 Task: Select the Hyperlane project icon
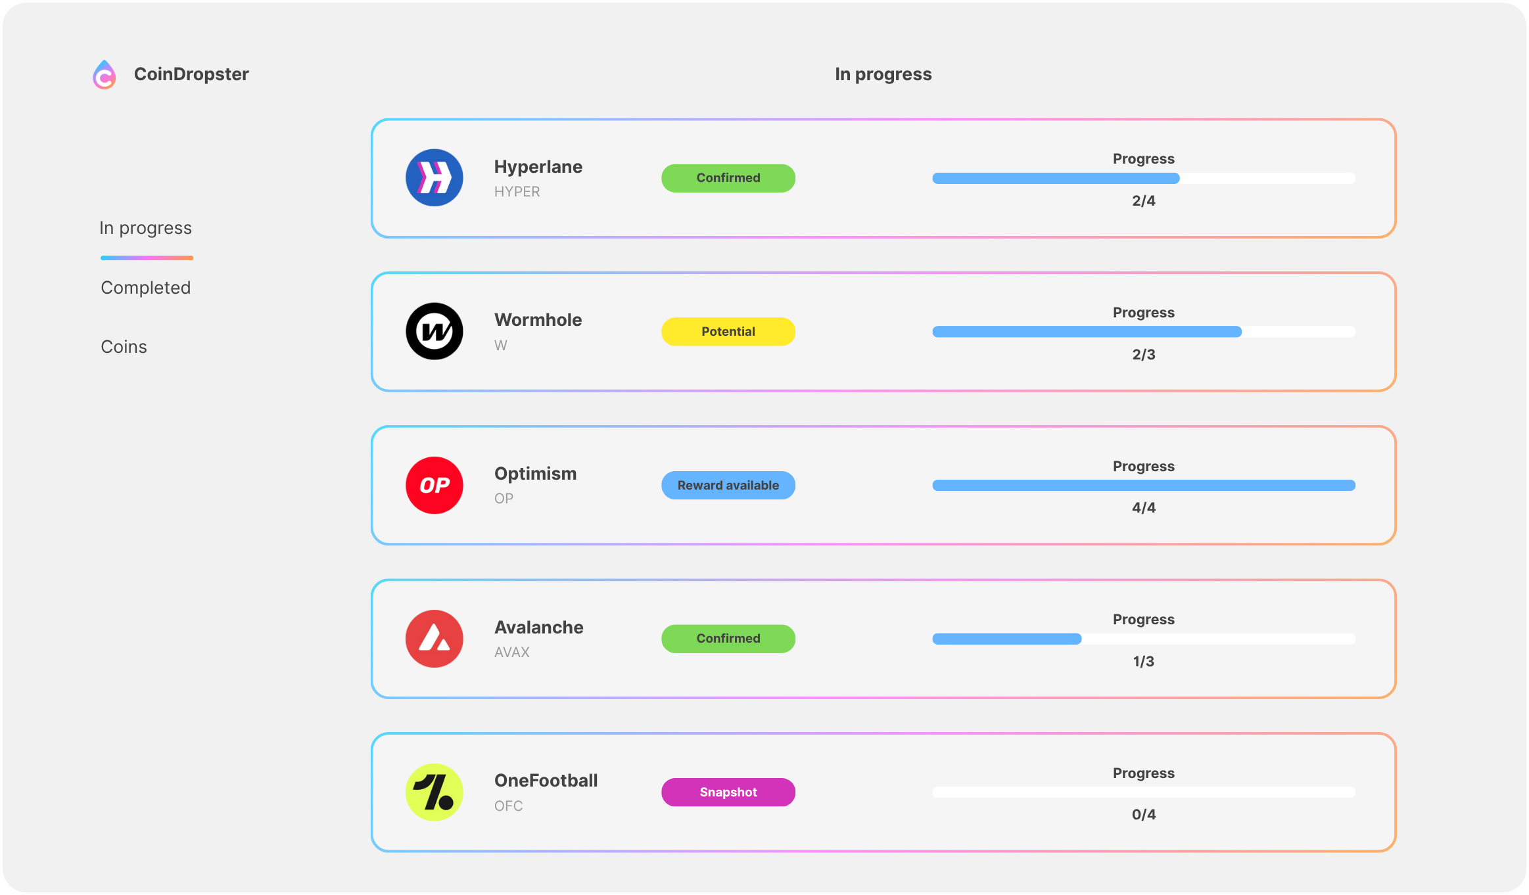pos(435,178)
